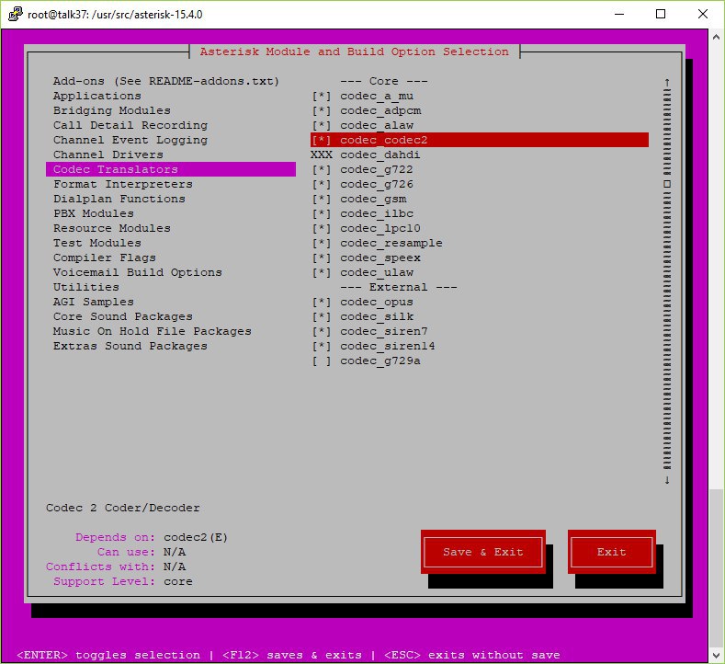Open the PBX Modules category
Viewport: 725px width, 664px height.
94,213
